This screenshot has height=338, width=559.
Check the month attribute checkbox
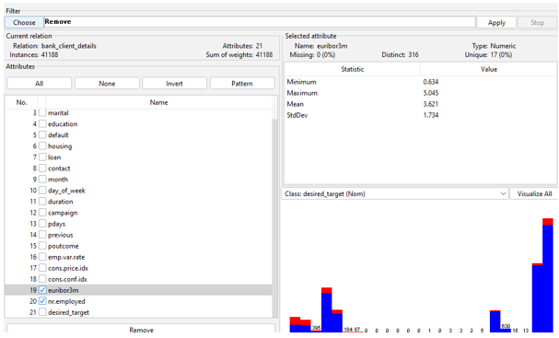42,179
